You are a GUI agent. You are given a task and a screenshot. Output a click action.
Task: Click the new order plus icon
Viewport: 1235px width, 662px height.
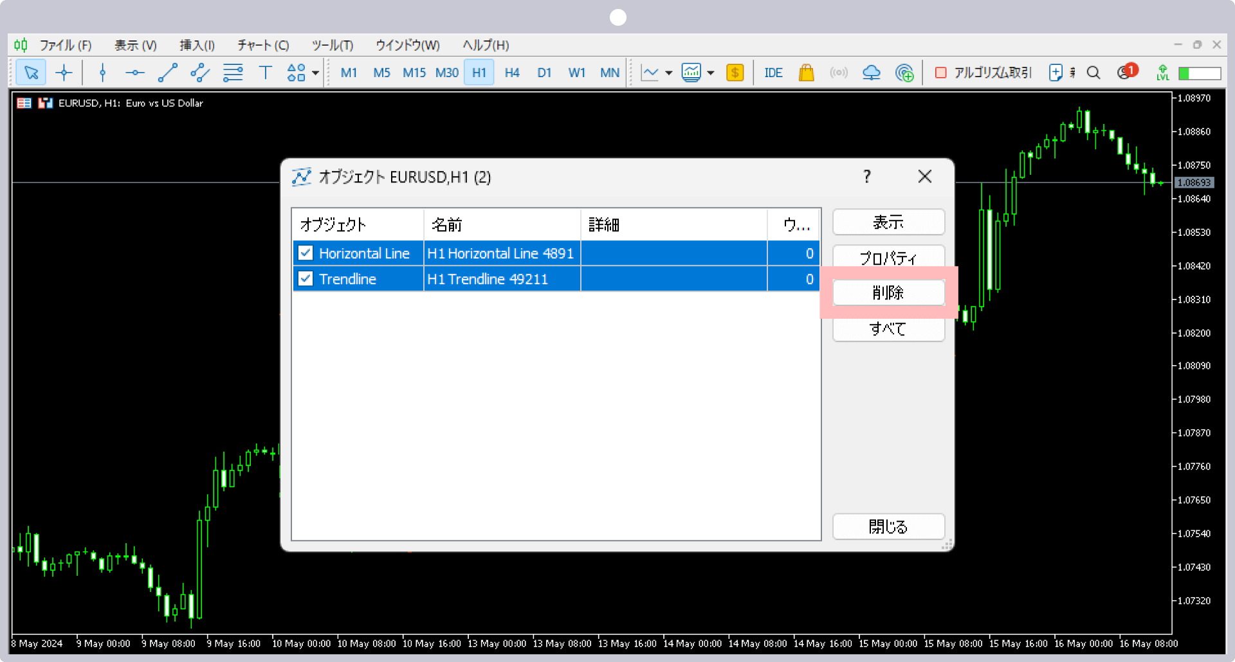(x=1056, y=73)
